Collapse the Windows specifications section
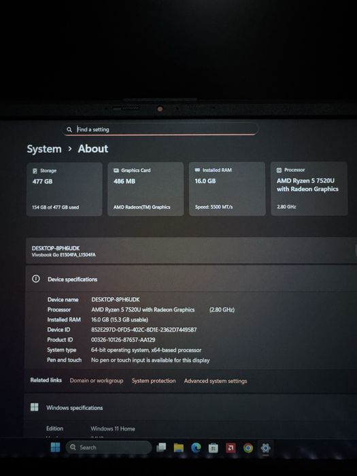 click(x=190, y=407)
